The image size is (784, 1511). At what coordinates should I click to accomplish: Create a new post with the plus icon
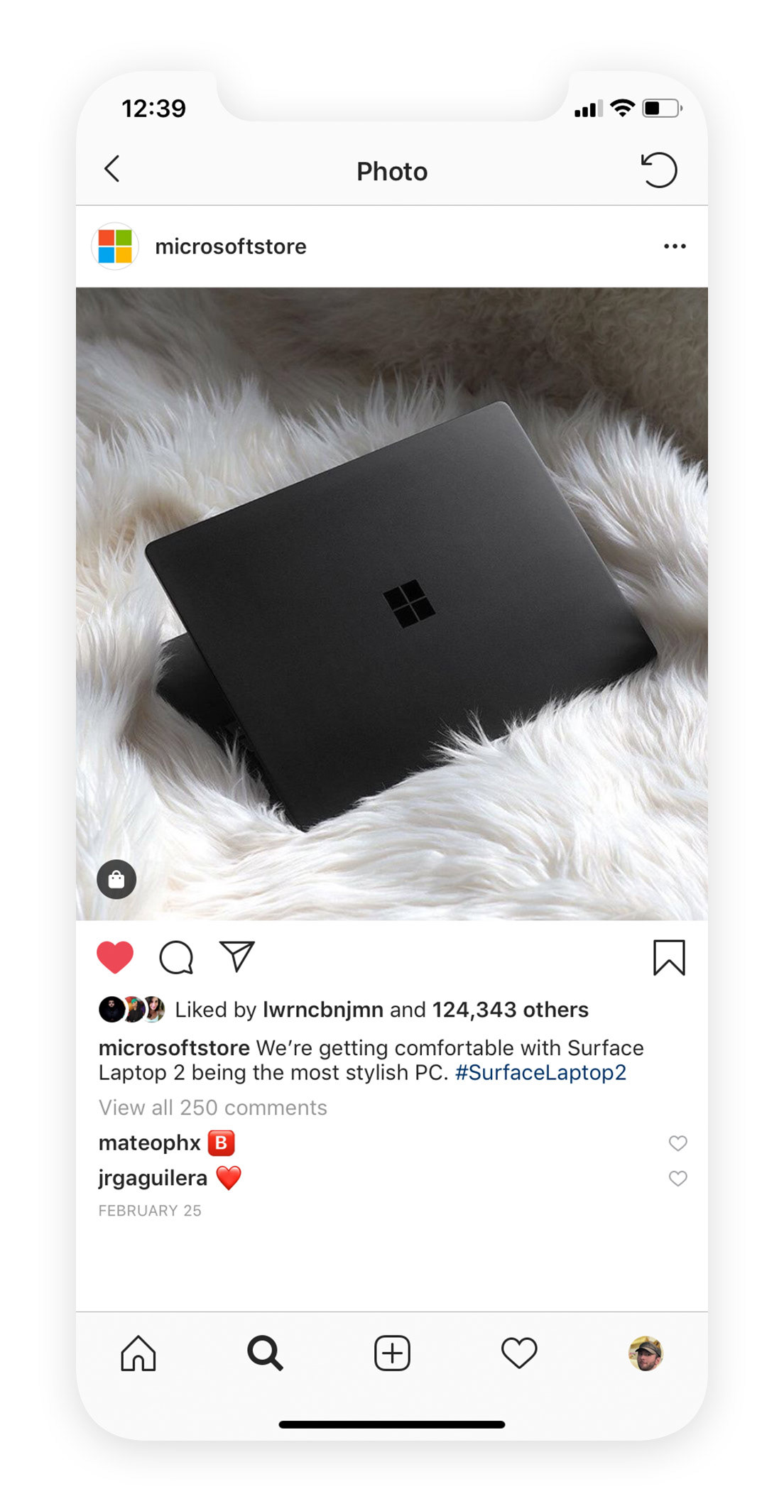coord(392,1353)
